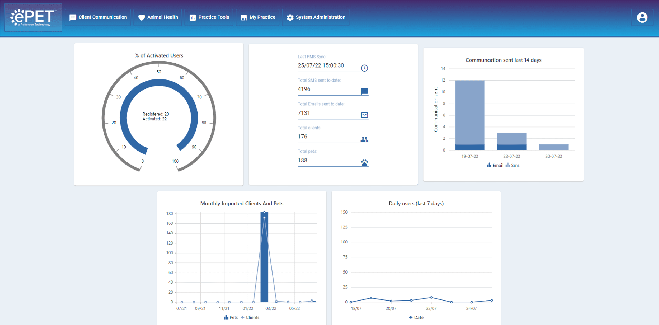The width and height of the screenshot is (659, 325).
Task: Click the tall Pets bar in monthly chart
Action: click(264, 257)
